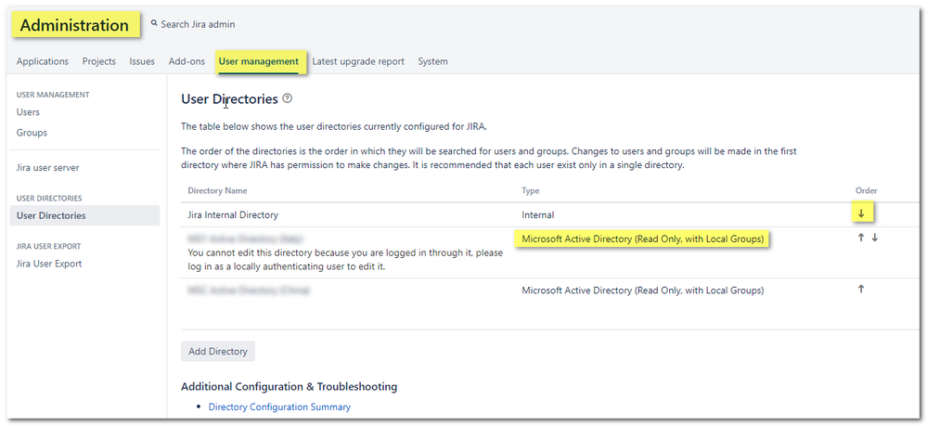Click the Add Directory button
Screen dimensions: 927x426
217,351
